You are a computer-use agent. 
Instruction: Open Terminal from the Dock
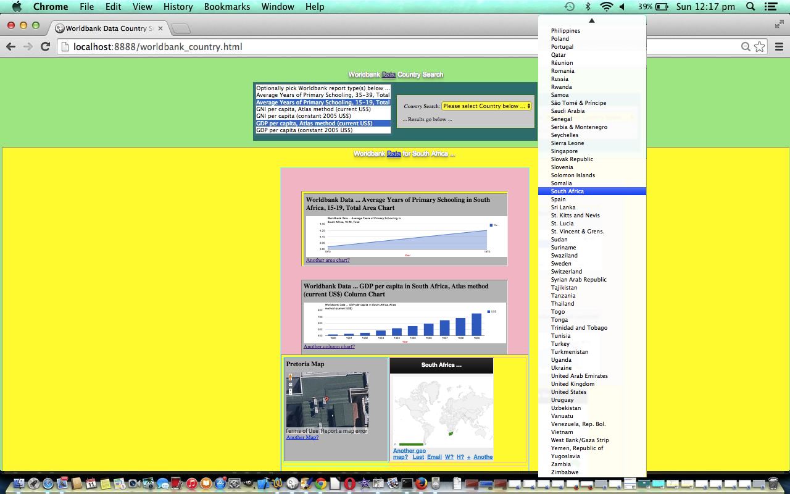tap(407, 484)
